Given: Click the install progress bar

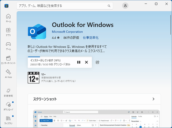Looking at the screenshot, I should (x=60, y=57).
